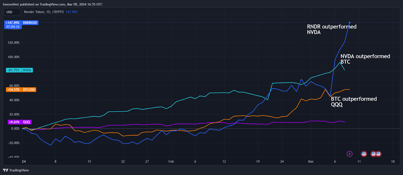Click the 40.00% axis label
Screen dimensions: 403x175
pyautogui.click(x=14, y=100)
